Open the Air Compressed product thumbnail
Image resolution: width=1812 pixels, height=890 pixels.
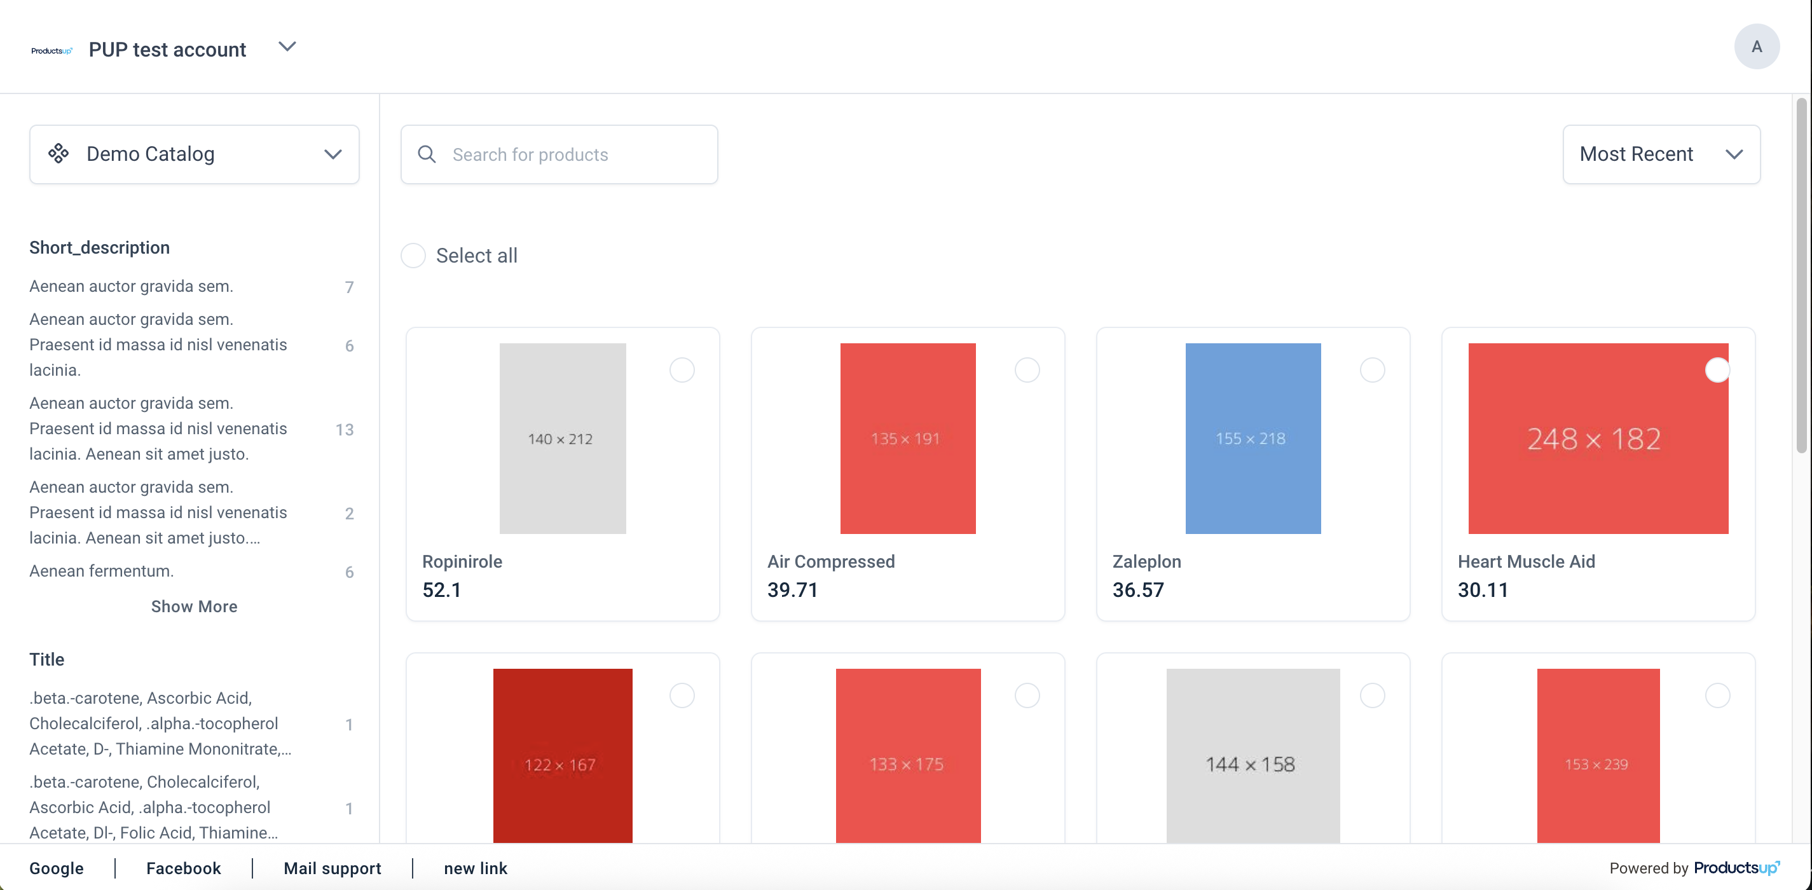click(x=907, y=438)
